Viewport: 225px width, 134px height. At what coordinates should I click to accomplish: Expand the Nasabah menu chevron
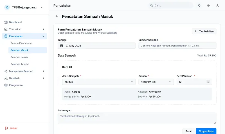[x=43, y=78]
